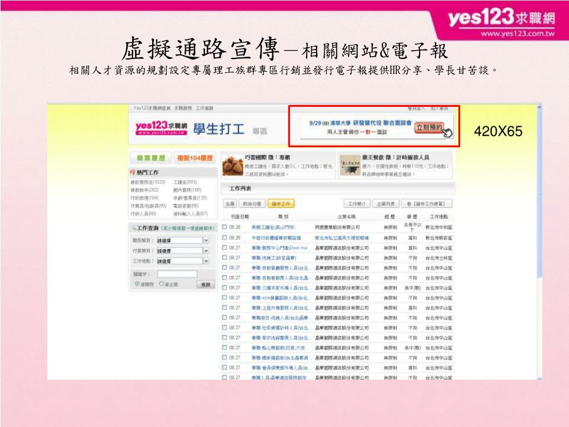Open the chocolate truffle job ad thumbnail
Image resolution: width=569 pixels, height=427 pixels.
[x=233, y=166]
